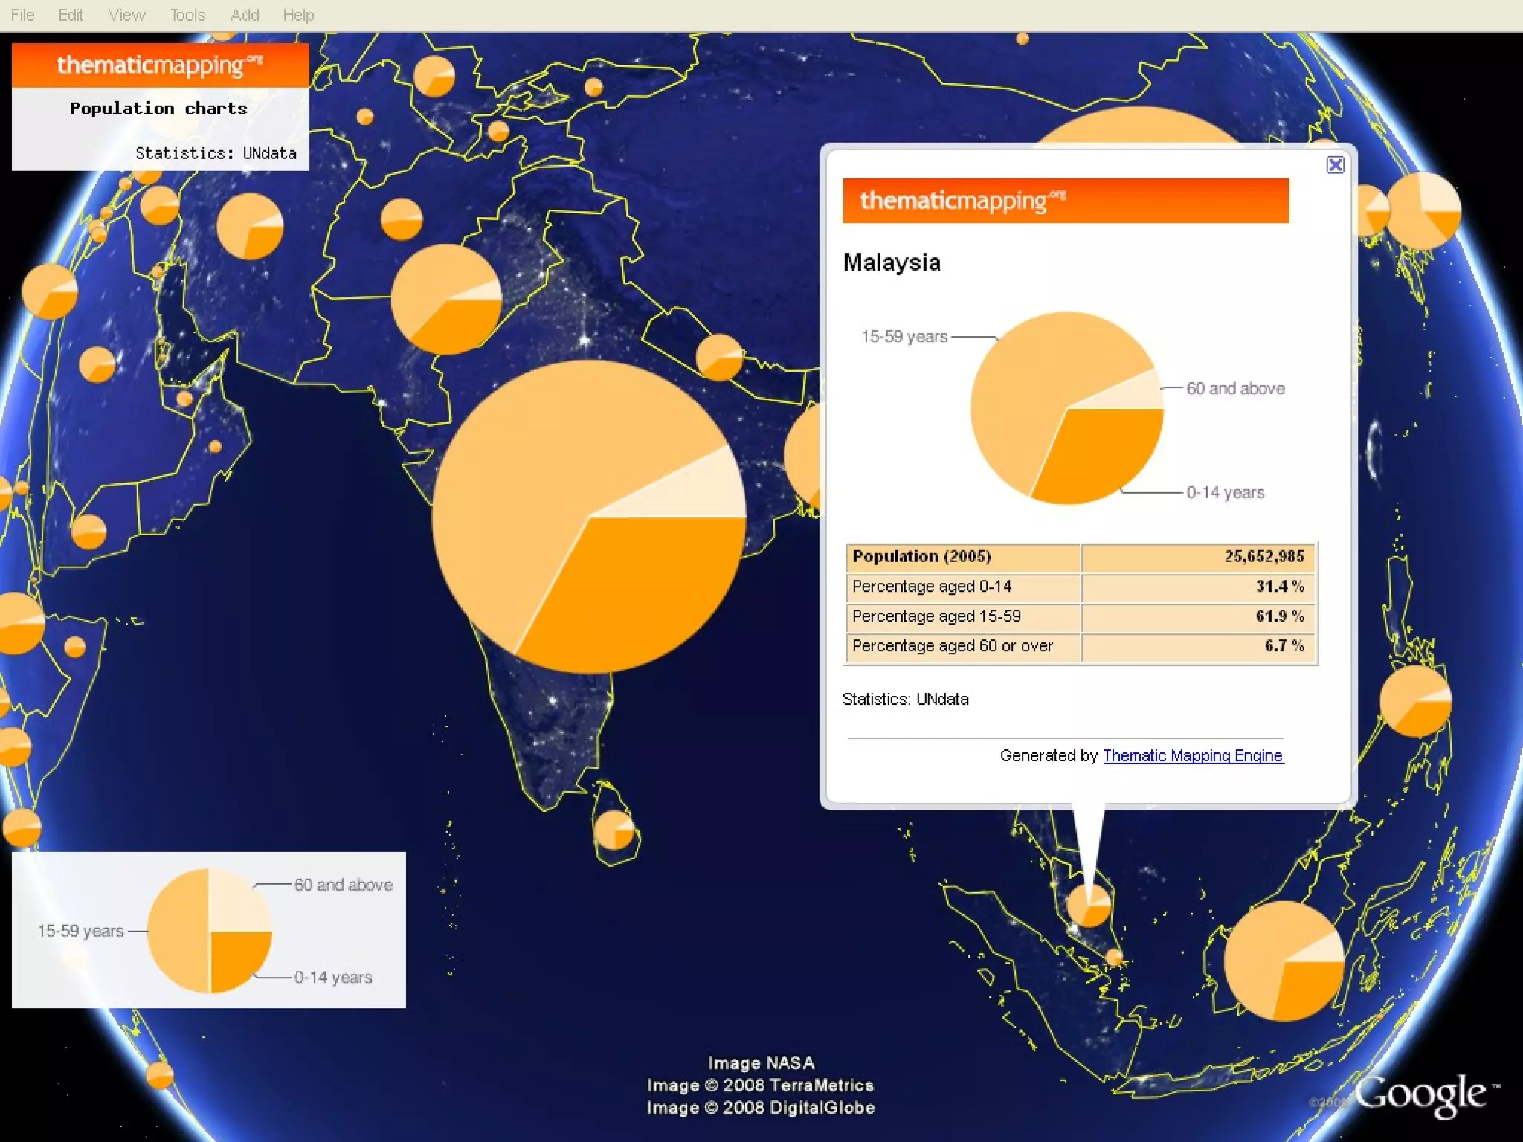Click the Singapore small pie marker

pos(1113,957)
